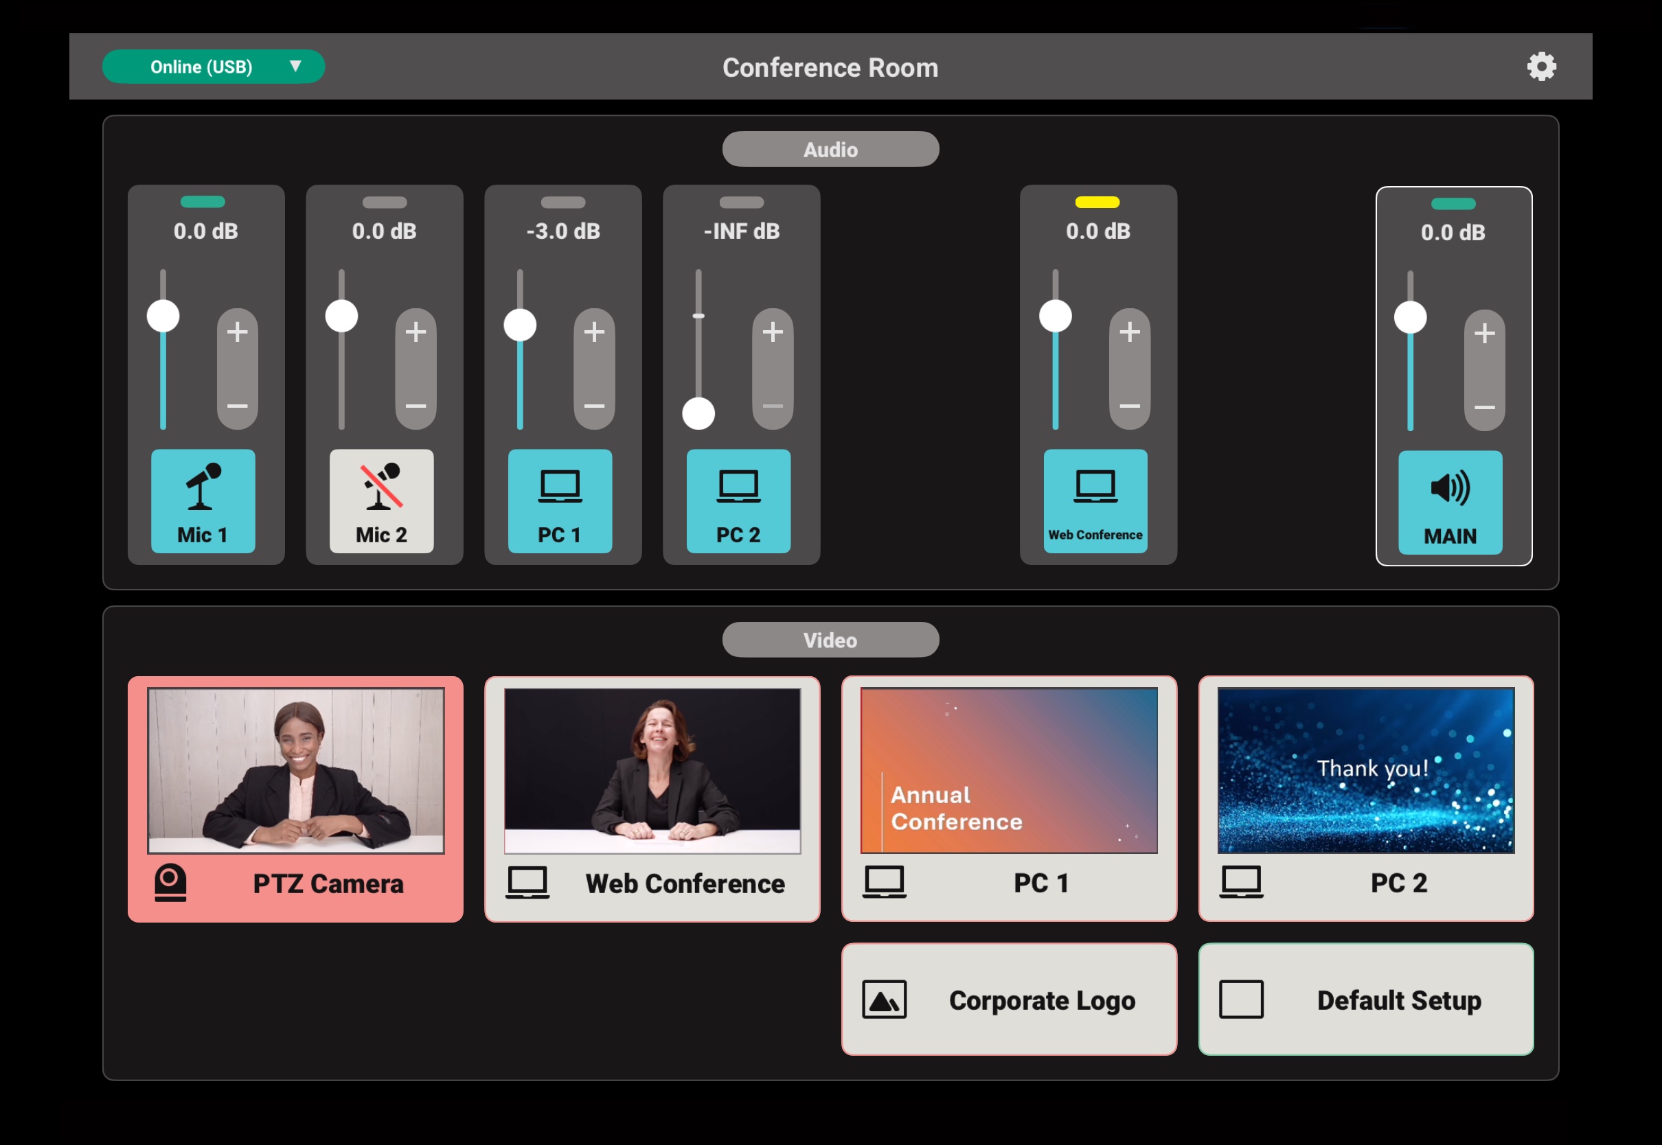The height and width of the screenshot is (1145, 1662).
Task: Toggle the PC 2 audio channel
Action: (x=737, y=502)
